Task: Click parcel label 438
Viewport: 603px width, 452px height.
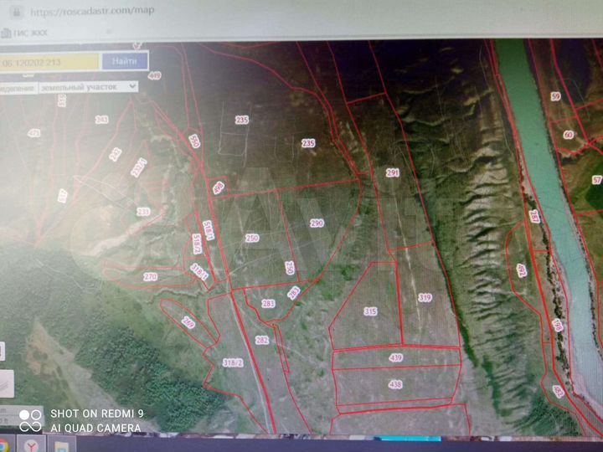Action: tap(395, 383)
